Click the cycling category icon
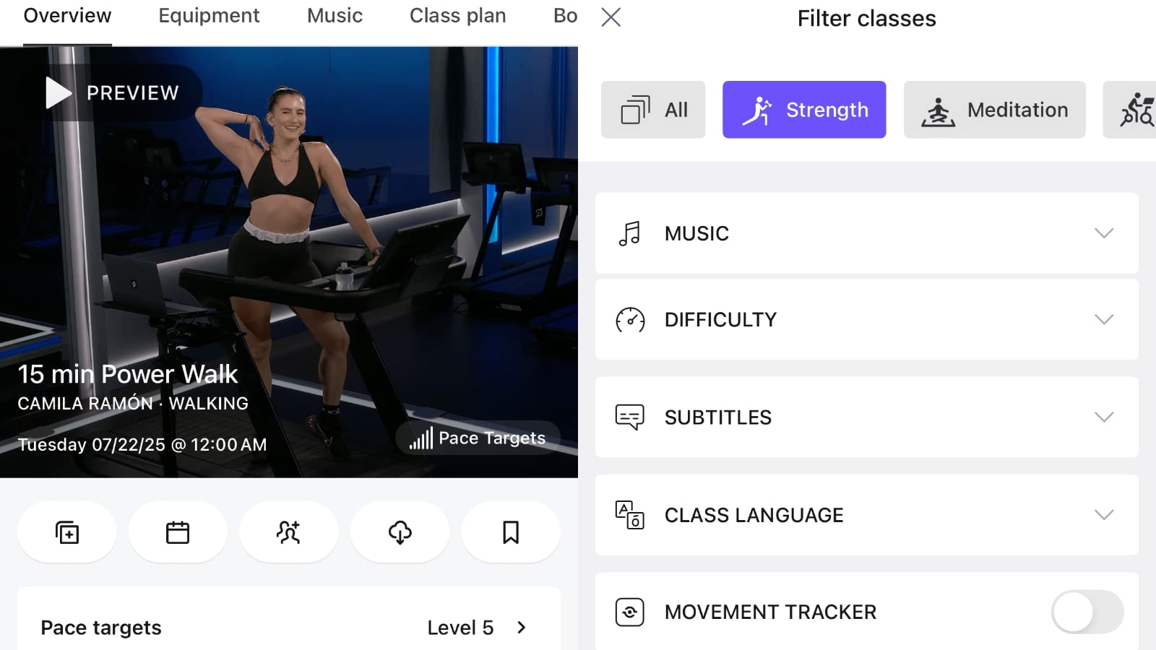 (x=1132, y=110)
